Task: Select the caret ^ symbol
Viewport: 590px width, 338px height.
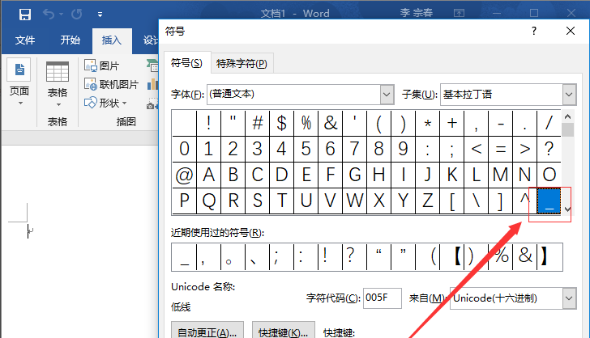Action: (x=525, y=201)
